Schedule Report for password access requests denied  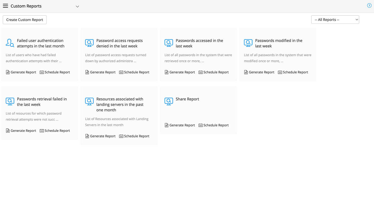pyautogui.click(x=134, y=72)
